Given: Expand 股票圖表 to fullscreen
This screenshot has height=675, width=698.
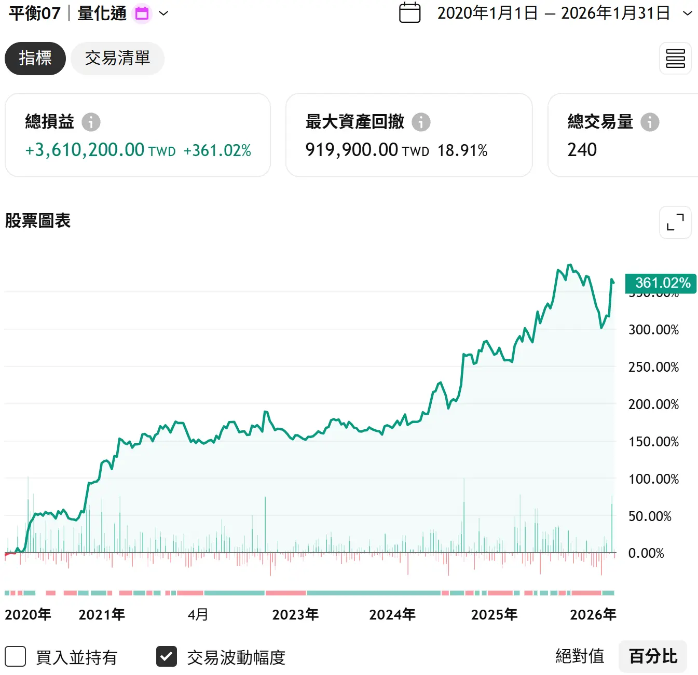Looking at the screenshot, I should [675, 222].
